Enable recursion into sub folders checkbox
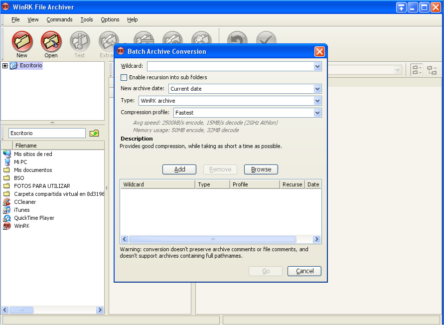The height and width of the screenshot is (325, 444). click(124, 77)
